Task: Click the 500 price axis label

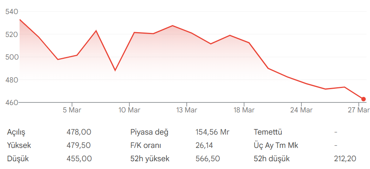Action: [x=12, y=57]
